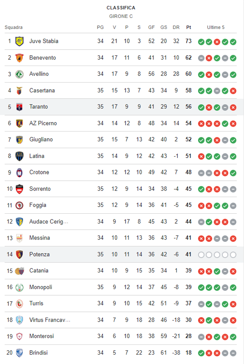Click the Benevento club logo

point(19,58)
